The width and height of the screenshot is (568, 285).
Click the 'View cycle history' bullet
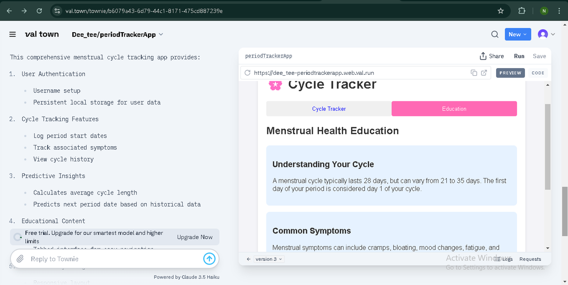tap(63, 159)
